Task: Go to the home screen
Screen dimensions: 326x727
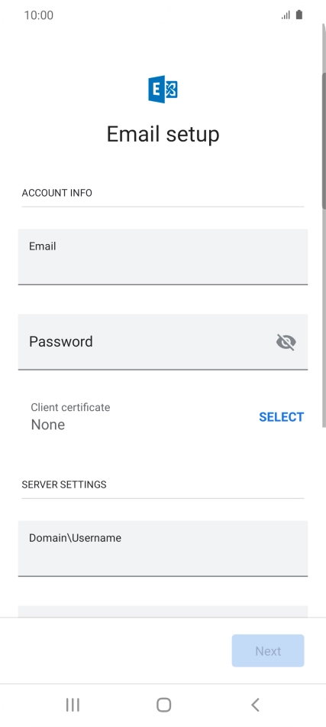Action: click(x=163, y=705)
